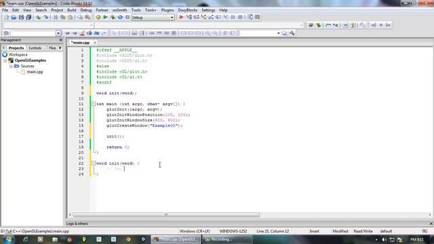Select main.cpp in the project tree

click(x=35, y=72)
